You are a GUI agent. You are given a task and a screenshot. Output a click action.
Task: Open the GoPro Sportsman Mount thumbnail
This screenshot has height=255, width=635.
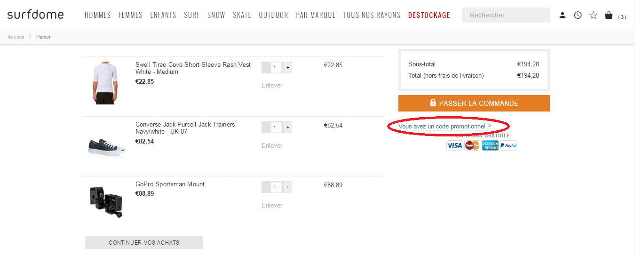click(x=106, y=201)
